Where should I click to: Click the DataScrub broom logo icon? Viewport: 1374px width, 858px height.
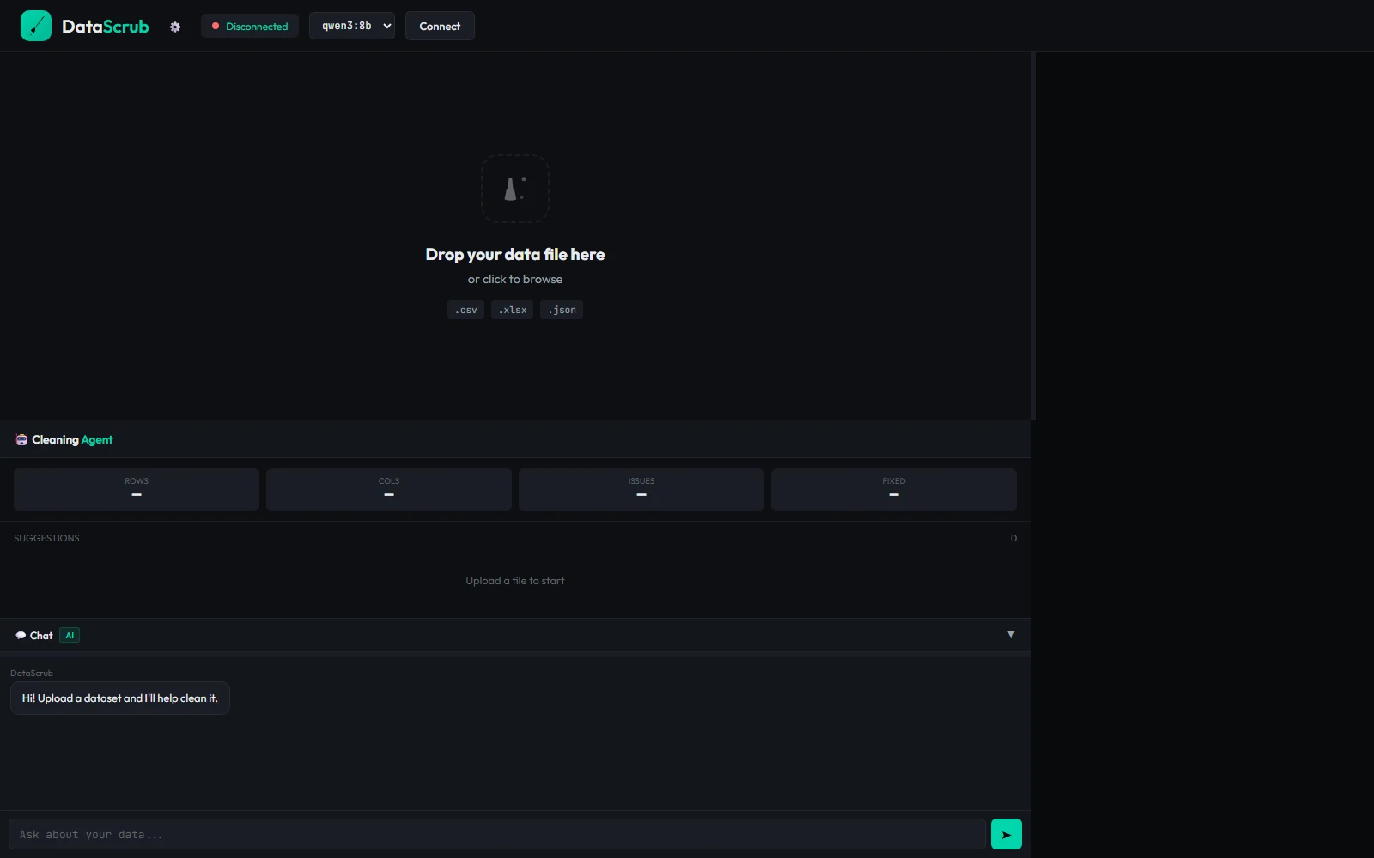(36, 26)
